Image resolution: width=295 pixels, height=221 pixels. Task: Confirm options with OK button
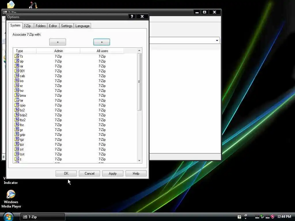pyautogui.click(x=66, y=173)
